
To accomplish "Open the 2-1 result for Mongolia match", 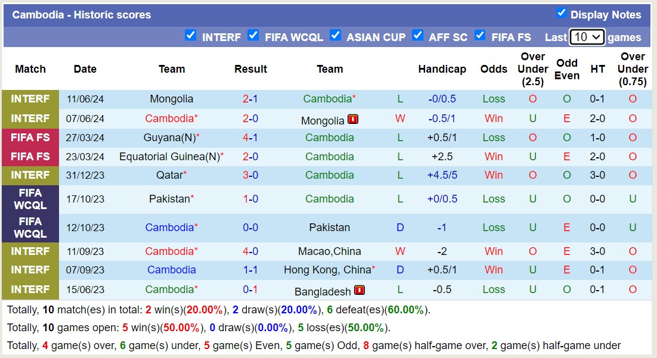I will point(250,99).
